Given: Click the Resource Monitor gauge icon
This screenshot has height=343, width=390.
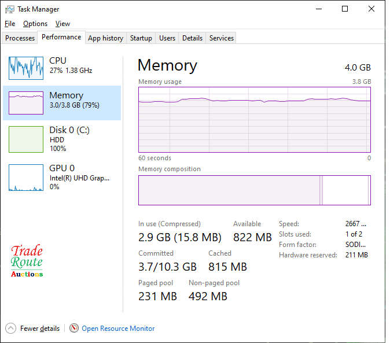Looking at the screenshot, I should [x=74, y=328].
